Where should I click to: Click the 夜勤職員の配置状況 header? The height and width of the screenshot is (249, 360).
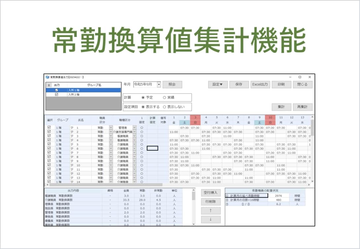(265, 191)
